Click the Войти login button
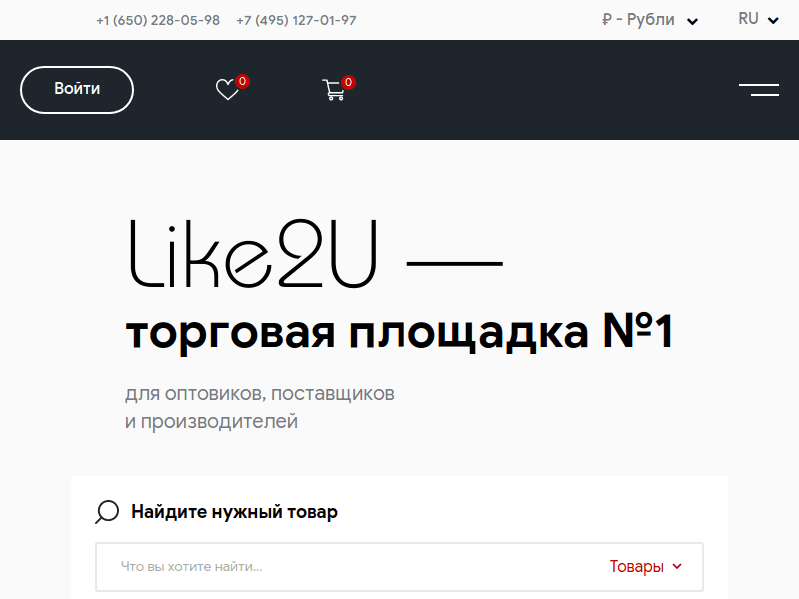The image size is (799, 599). [76, 89]
